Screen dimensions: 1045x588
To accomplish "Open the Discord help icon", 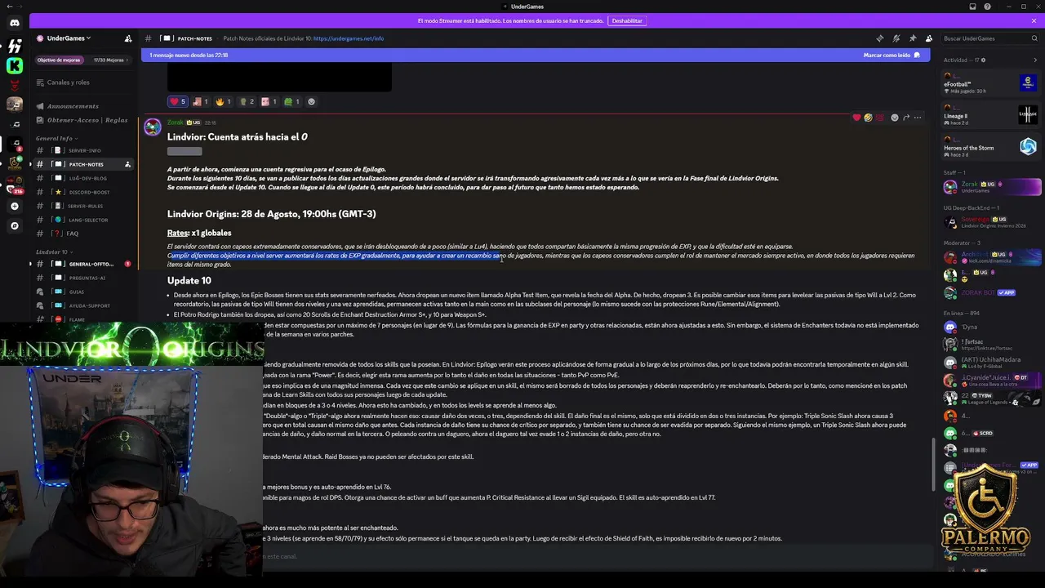I will click(987, 7).
